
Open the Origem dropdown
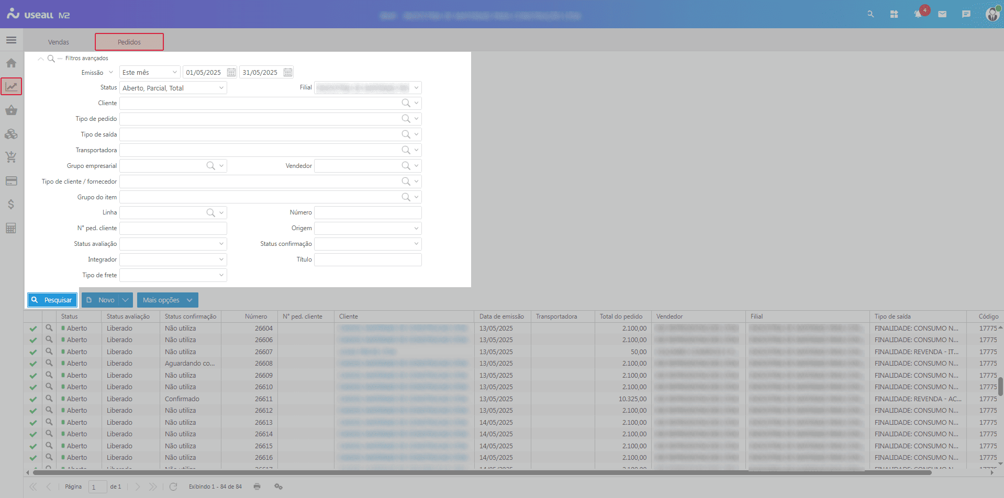(416, 229)
